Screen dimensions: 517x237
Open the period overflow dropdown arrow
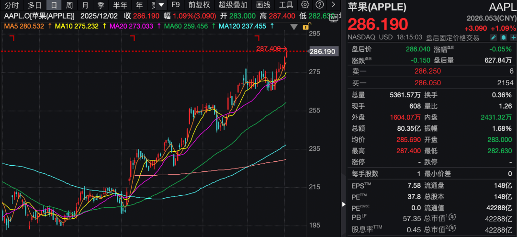[161, 5]
